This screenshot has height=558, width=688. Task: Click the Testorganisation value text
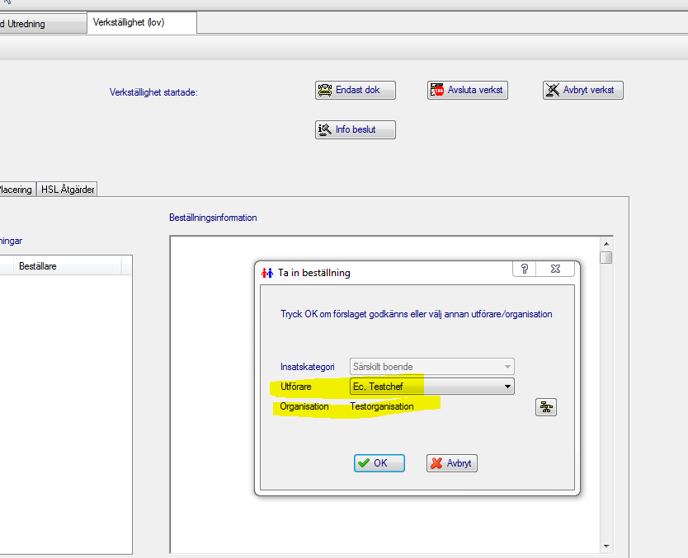tap(382, 406)
